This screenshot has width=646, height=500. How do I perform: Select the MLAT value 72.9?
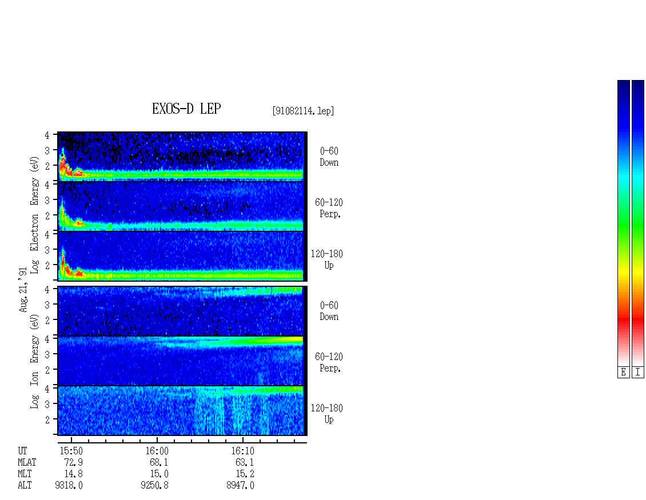73,462
